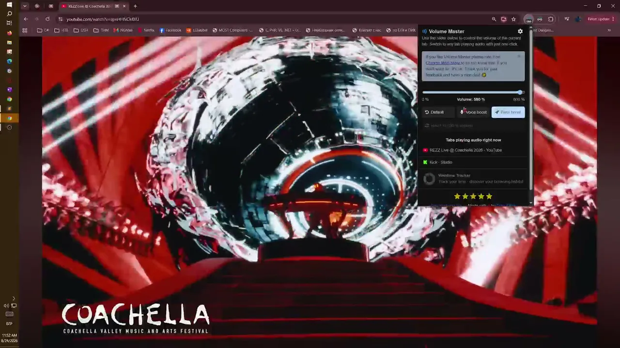Open the Extensions puzzle menu
The width and height of the screenshot is (620, 348).
pyautogui.click(x=551, y=19)
